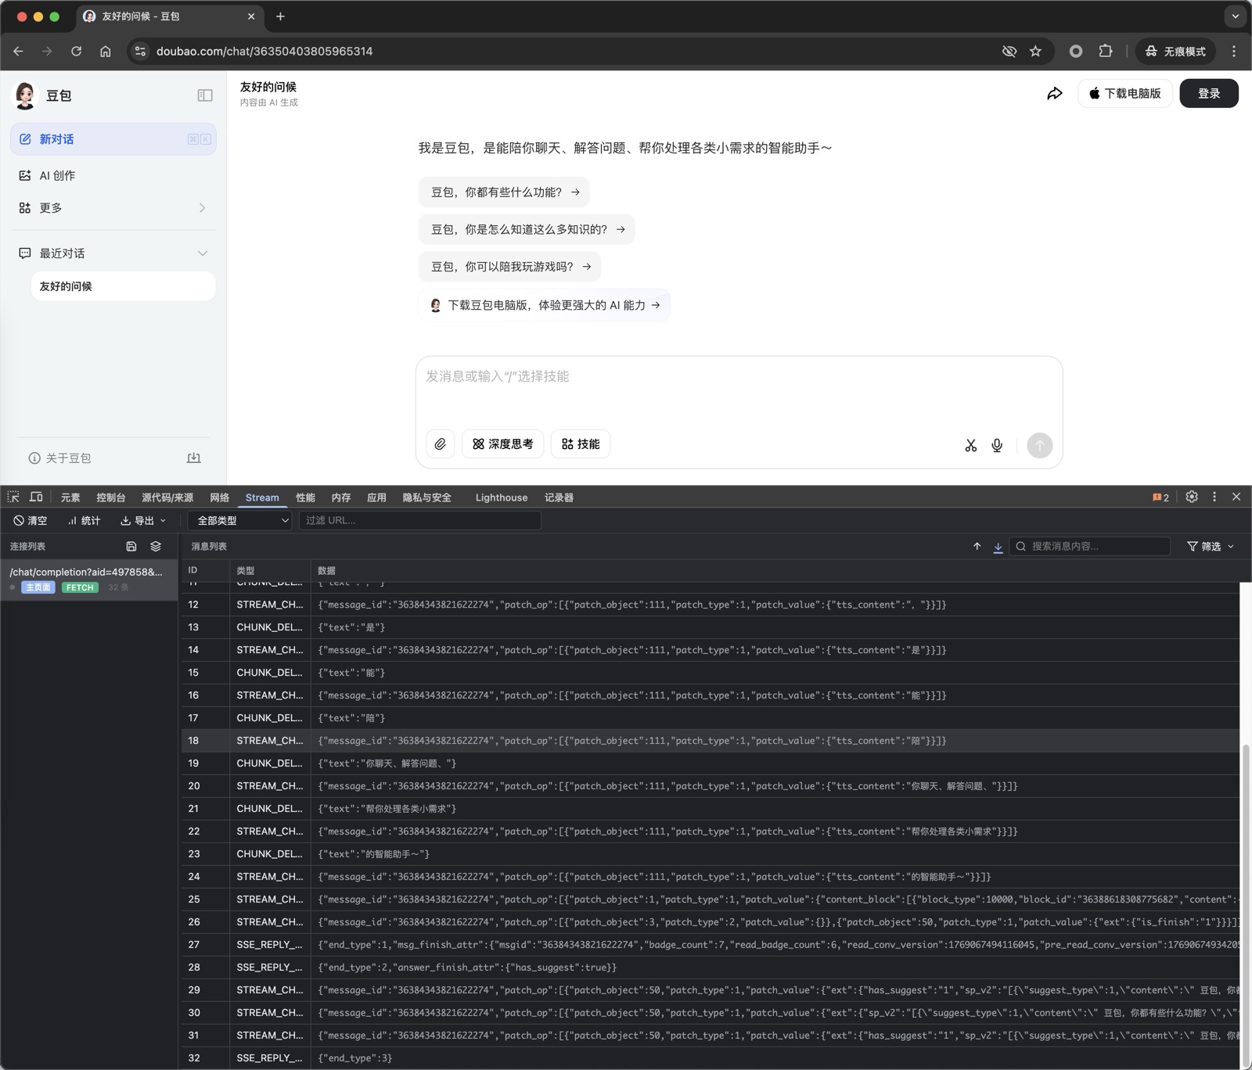Image resolution: width=1252 pixels, height=1070 pixels.
Task: Click 下载豆包电脑版 promotion link
Action: coord(545,305)
